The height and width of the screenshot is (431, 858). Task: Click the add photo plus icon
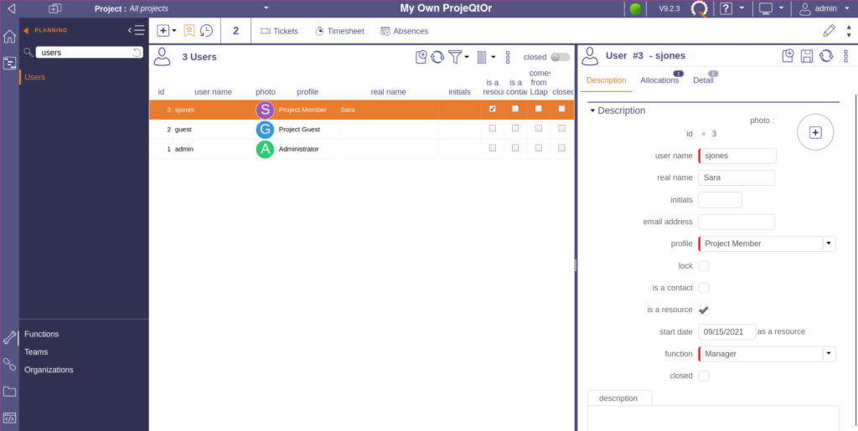(x=815, y=132)
